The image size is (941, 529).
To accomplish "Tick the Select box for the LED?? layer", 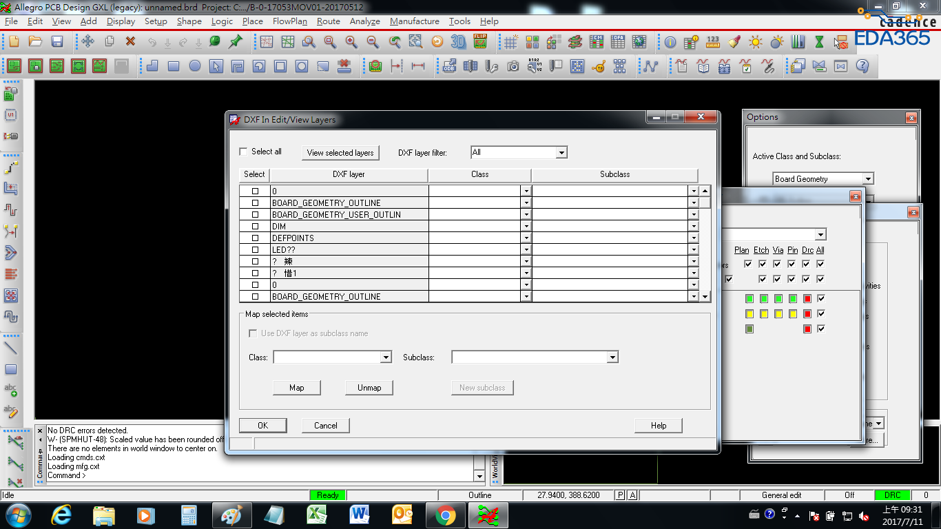I will [x=255, y=250].
